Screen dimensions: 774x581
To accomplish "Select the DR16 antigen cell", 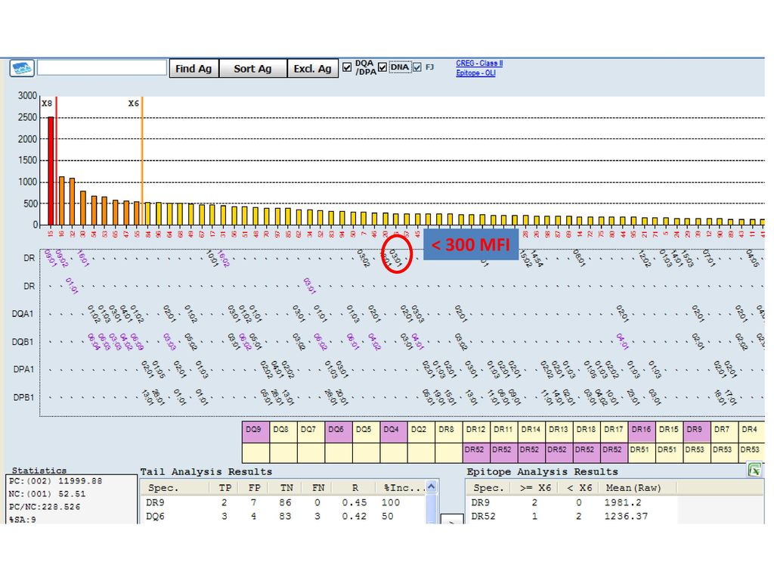I will click(642, 432).
